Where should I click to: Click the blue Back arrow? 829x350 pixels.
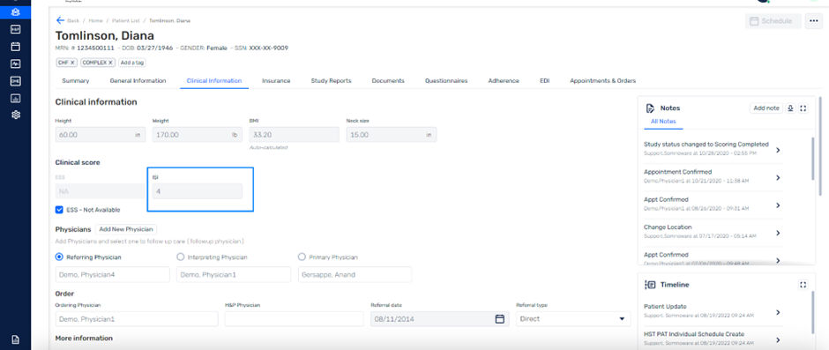[x=60, y=20]
